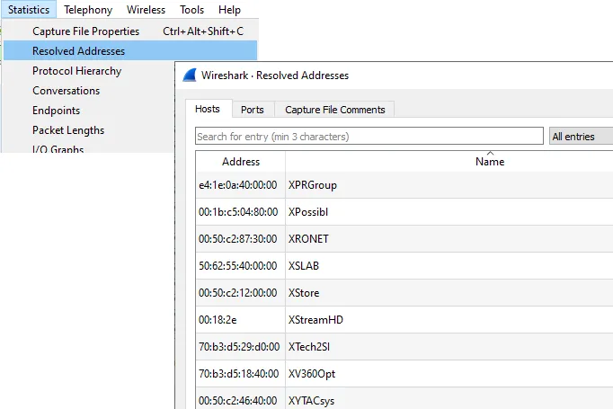Select address e4:1e:0a:40:00:00

coord(240,185)
